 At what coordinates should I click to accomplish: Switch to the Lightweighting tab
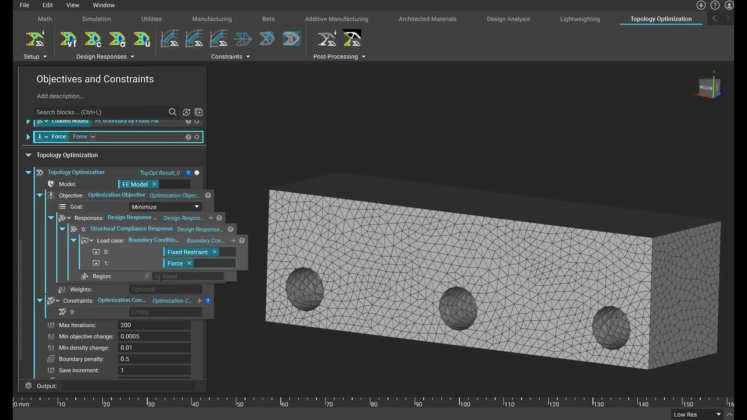[x=580, y=19]
